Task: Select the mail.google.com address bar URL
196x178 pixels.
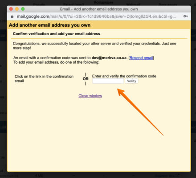Action: (x=96, y=16)
